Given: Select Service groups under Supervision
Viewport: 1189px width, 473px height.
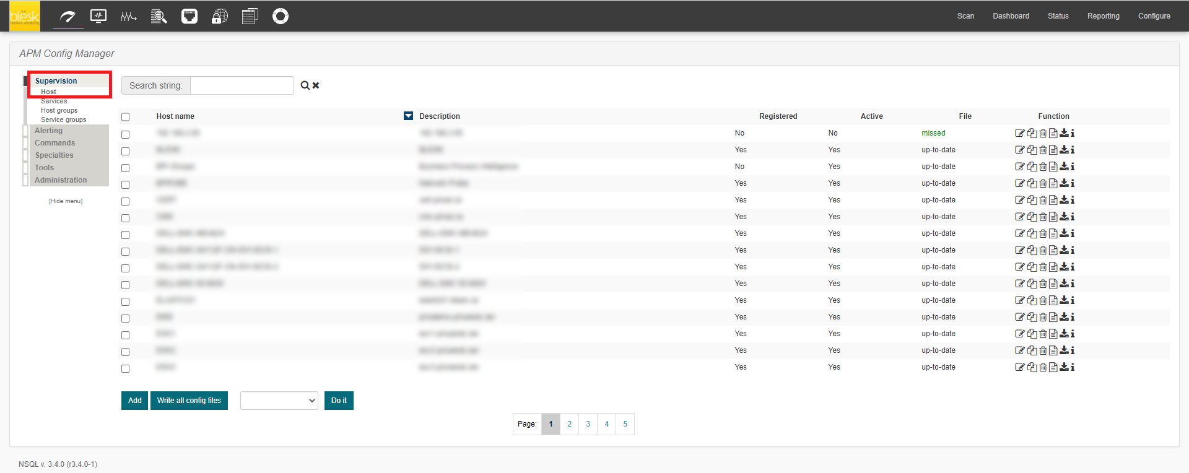Looking at the screenshot, I should 64,119.
